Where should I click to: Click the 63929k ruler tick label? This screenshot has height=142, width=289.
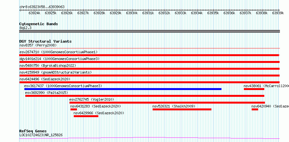(x=115, y=13)
